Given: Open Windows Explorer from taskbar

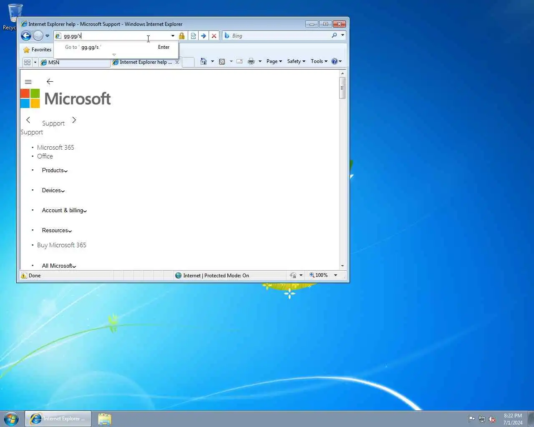Looking at the screenshot, I should 105,419.
